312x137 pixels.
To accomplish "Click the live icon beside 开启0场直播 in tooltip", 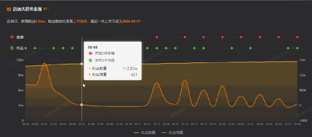I will click(91, 53).
